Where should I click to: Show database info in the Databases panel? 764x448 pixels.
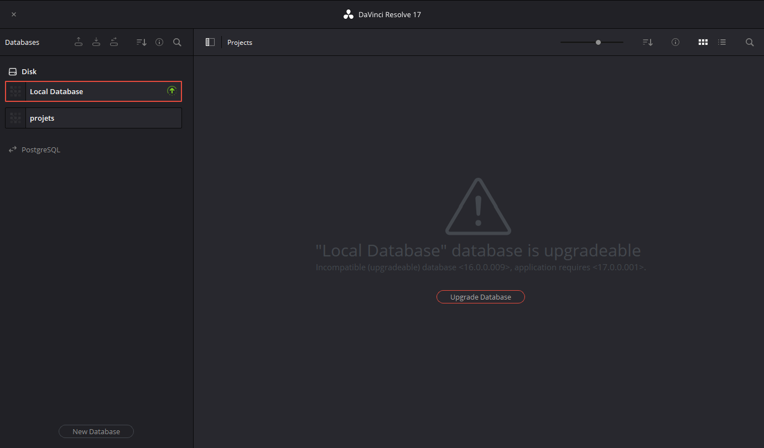coord(159,42)
